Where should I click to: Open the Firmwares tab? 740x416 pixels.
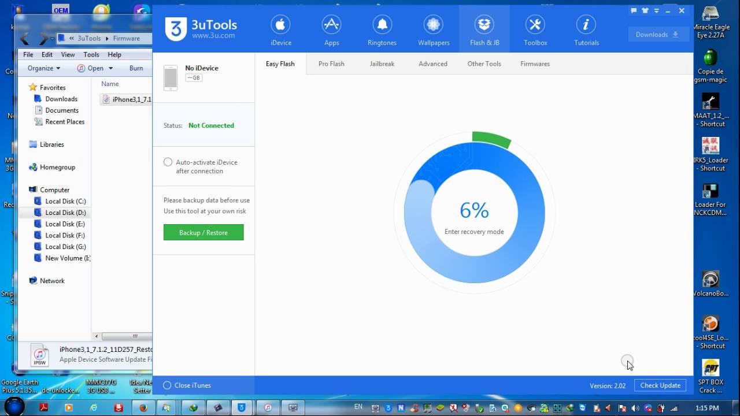pos(535,64)
